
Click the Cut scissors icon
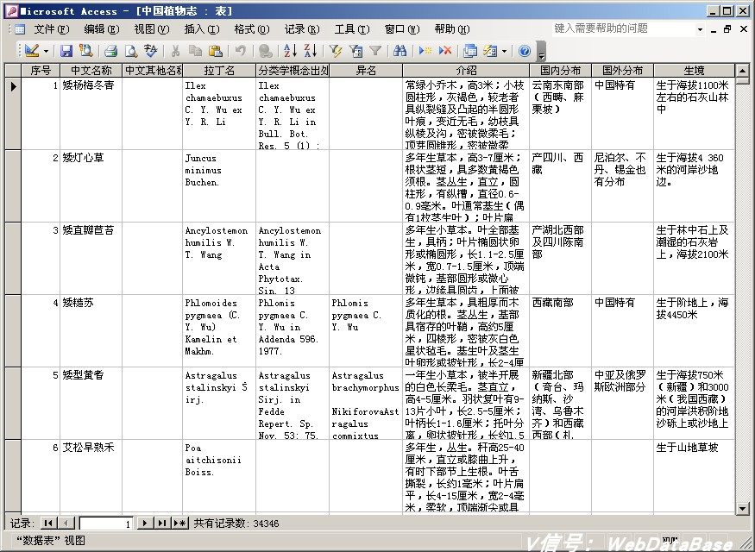coord(175,51)
